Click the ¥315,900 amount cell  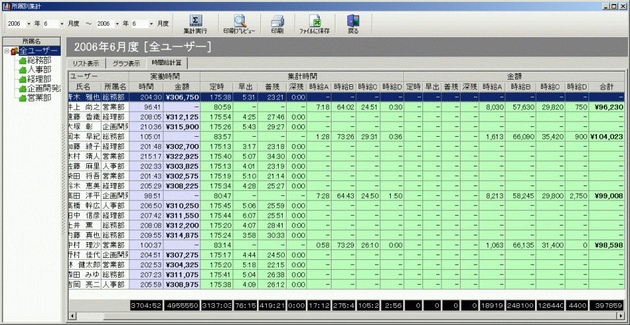[182, 127]
